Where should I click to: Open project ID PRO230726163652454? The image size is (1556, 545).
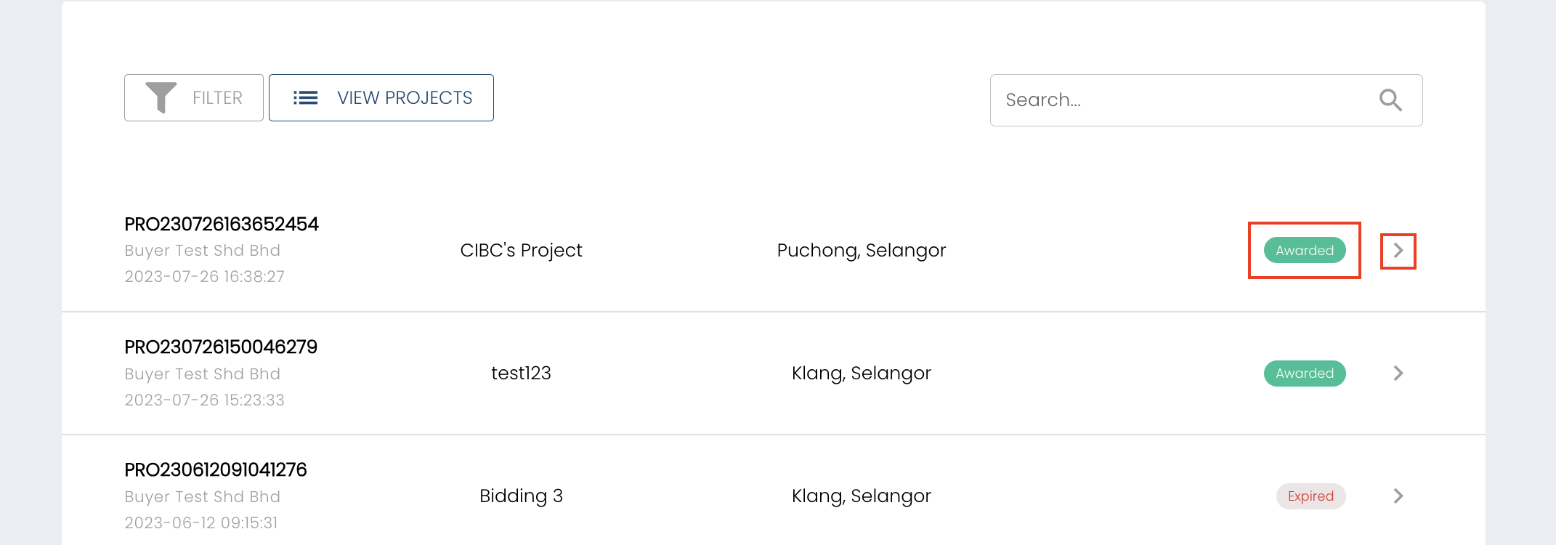(222, 224)
